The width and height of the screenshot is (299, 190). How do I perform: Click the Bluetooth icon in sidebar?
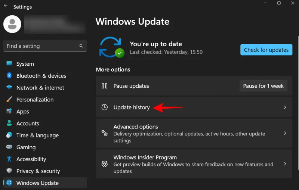(x=9, y=75)
